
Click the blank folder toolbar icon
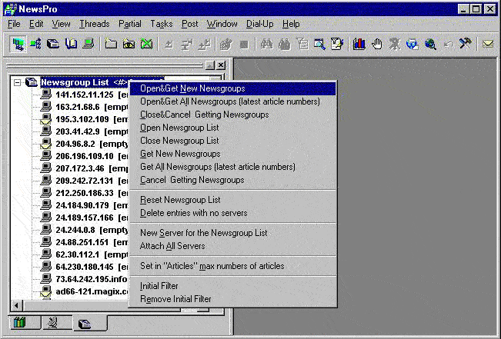[x=111, y=44]
